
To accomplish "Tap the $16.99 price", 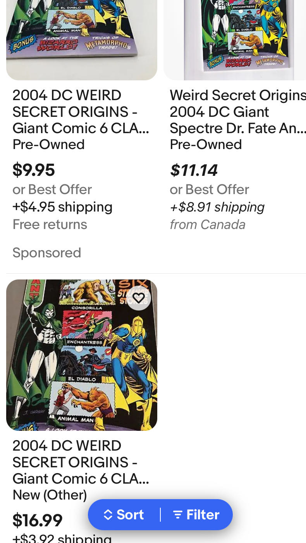I will pyautogui.click(x=38, y=520).
